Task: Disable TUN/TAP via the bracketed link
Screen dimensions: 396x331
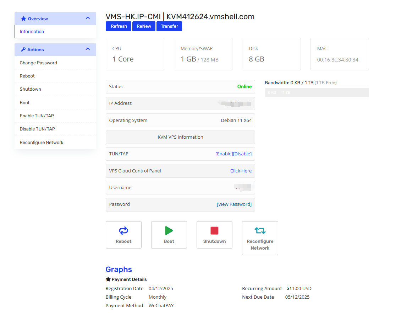Action: tap(242, 154)
